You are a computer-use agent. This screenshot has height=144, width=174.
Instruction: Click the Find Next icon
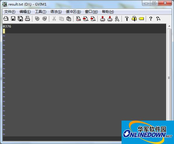point(86,19)
